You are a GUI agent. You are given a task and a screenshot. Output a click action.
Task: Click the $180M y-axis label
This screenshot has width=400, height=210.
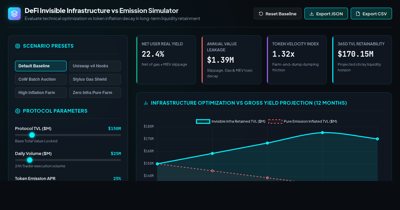tap(149, 126)
